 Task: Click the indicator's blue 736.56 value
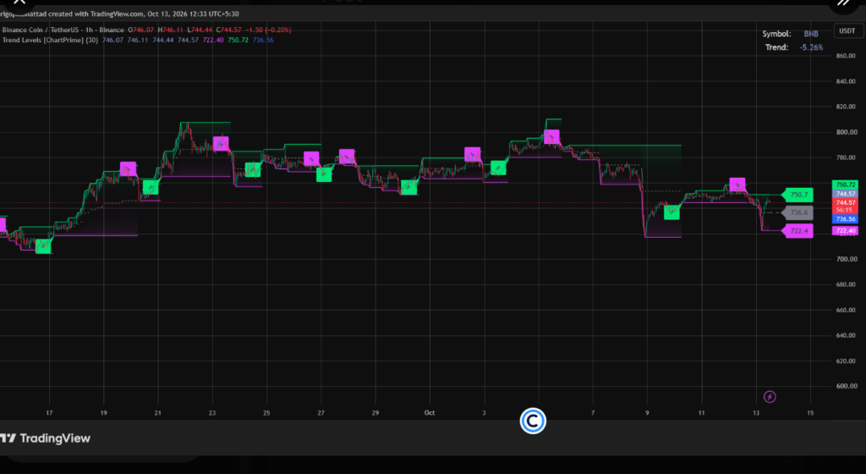263,40
